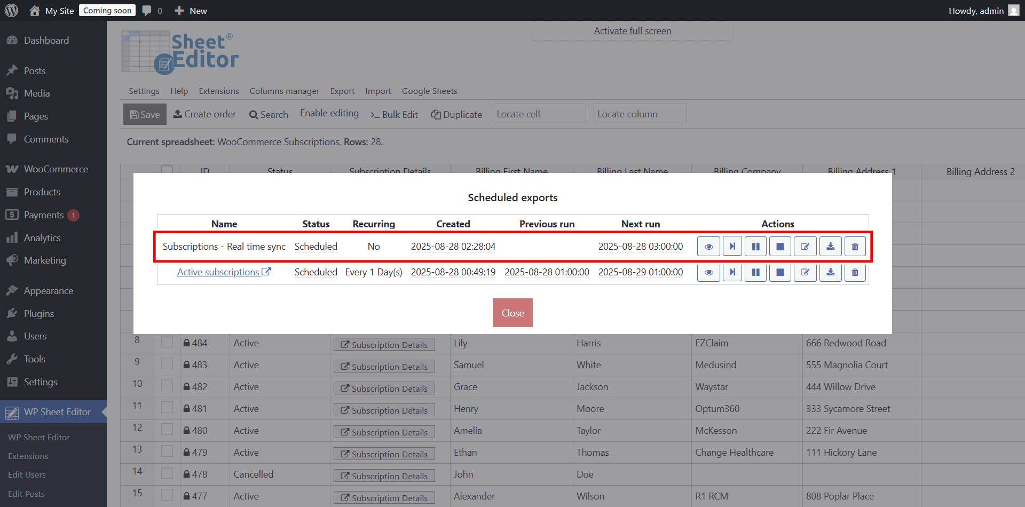This screenshot has width=1025, height=507.
Task: Check the row checkbox for ID 484
Action: pyautogui.click(x=167, y=342)
